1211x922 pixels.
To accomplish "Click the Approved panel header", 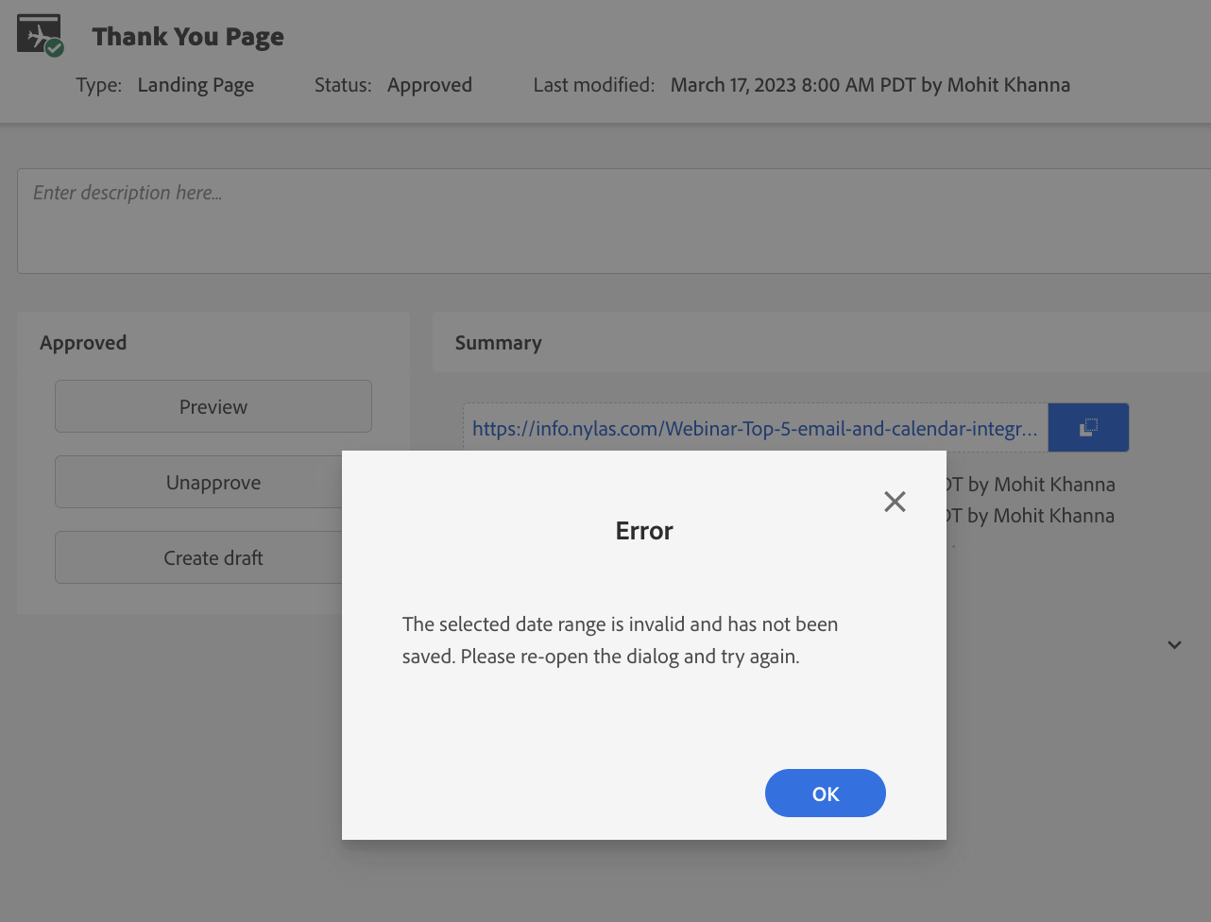I will click(x=83, y=342).
